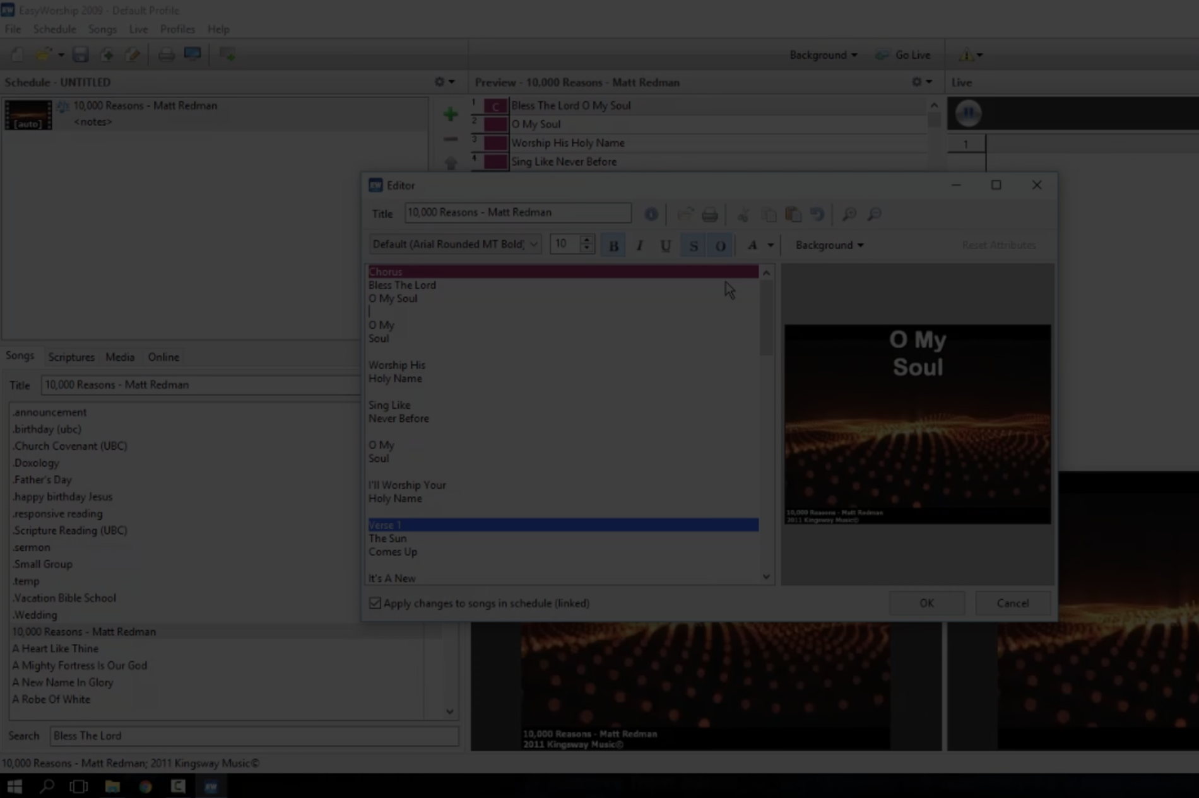Viewport: 1199px width, 798px height.
Task: Toggle Underline formatting in Editor
Action: 665,245
